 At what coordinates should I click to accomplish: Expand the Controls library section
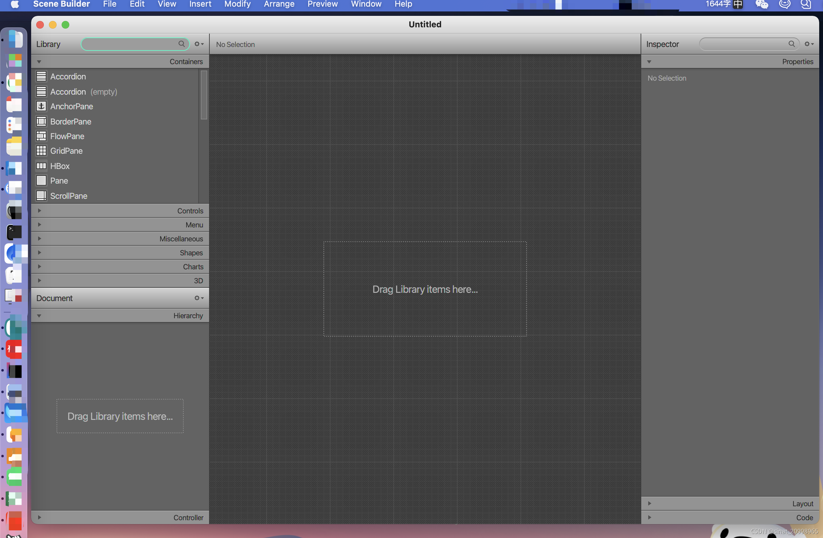tap(39, 211)
